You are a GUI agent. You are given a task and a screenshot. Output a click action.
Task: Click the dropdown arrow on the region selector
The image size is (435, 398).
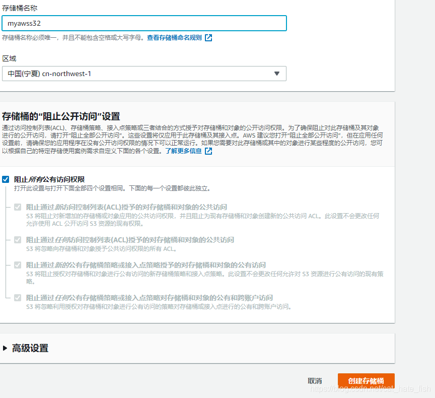pos(276,74)
